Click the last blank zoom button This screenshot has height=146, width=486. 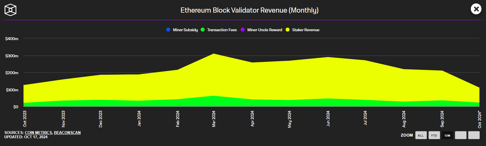point(474,135)
